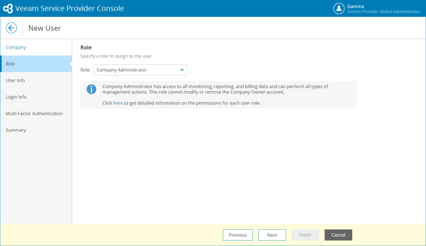Image resolution: width=426 pixels, height=246 pixels.
Task: Select the Role step in sidebar
Action: pos(36,64)
